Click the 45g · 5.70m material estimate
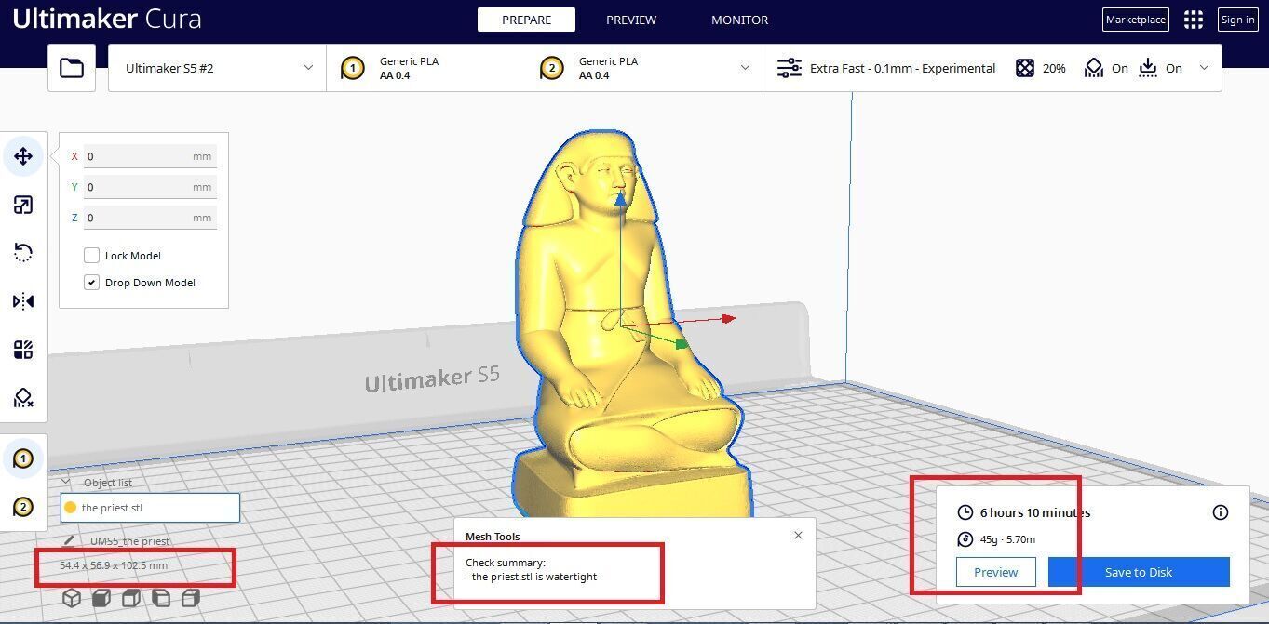 (1007, 539)
